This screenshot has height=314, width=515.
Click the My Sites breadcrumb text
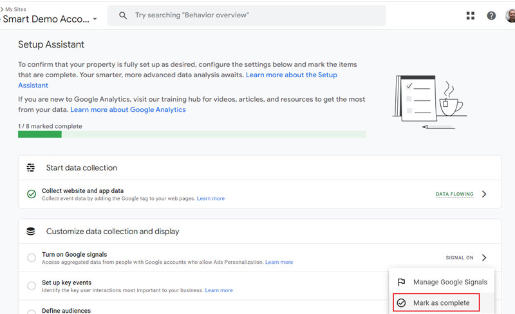tap(15, 9)
